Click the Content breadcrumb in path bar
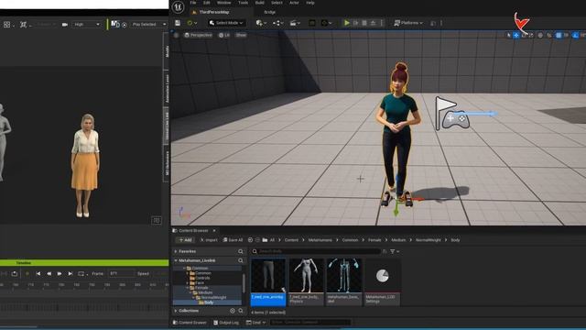The width and height of the screenshot is (586, 330). 291,240
